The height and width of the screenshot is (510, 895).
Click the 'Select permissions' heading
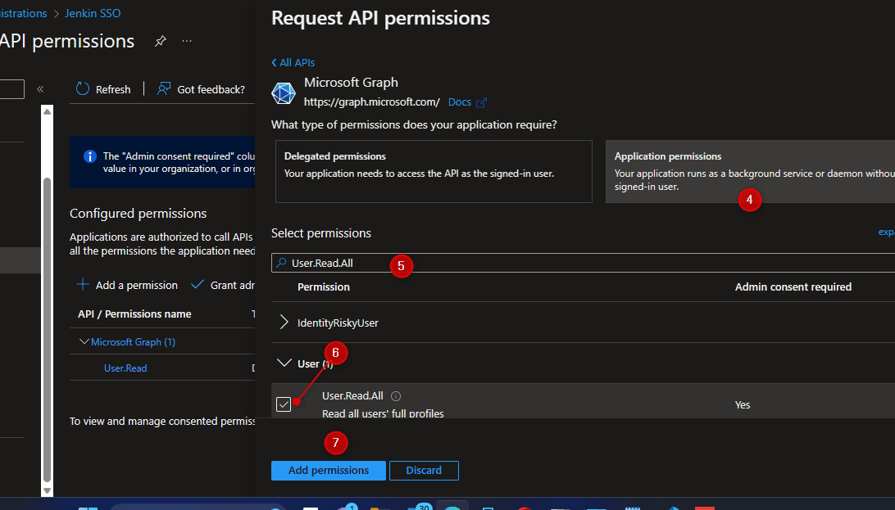pos(321,233)
